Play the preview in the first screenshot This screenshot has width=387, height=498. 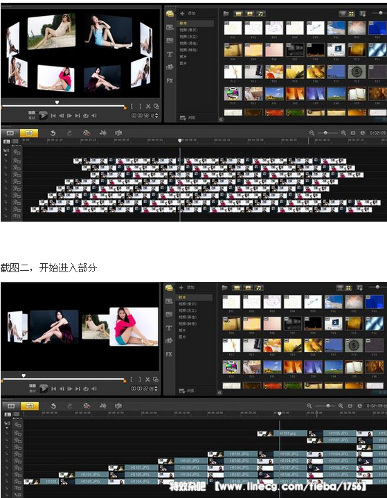point(43,116)
